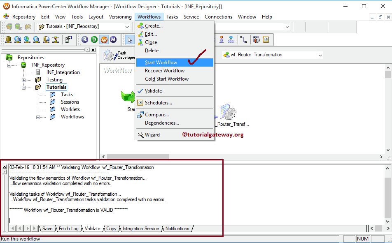The image size is (392, 243).
Task: Select INF_Integration in the navigator tree
Action: [x=63, y=72]
